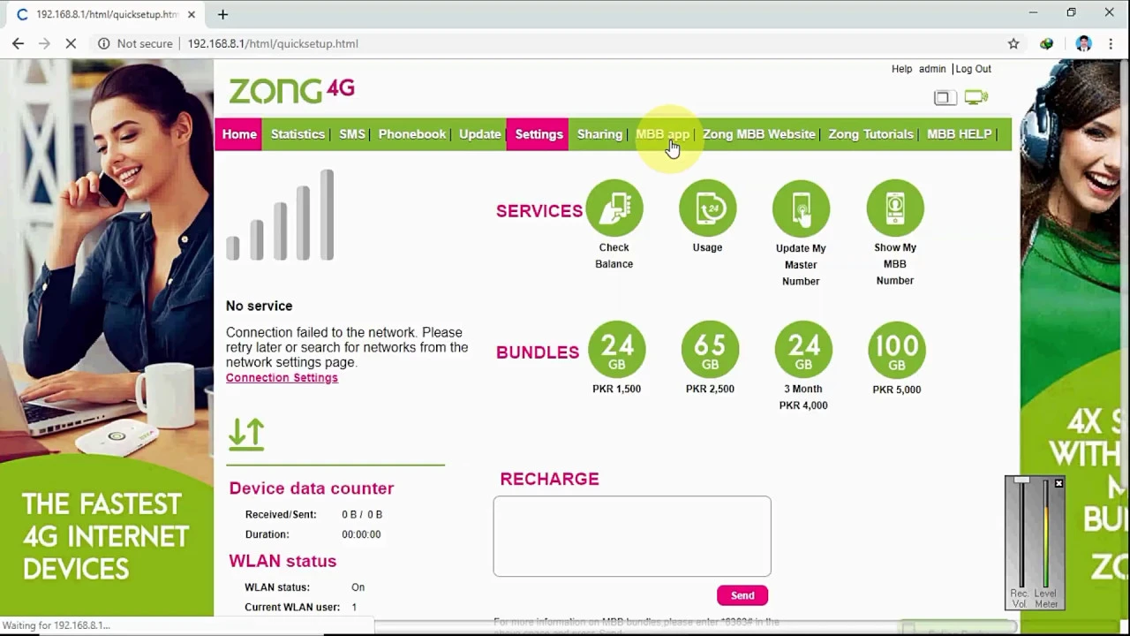The width and height of the screenshot is (1130, 636).
Task: Click the Rec. Vol. slider handle
Action: pos(1021,481)
